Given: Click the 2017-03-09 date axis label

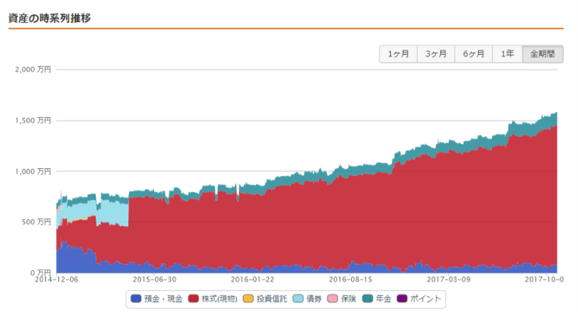Looking at the screenshot, I should point(449,279).
